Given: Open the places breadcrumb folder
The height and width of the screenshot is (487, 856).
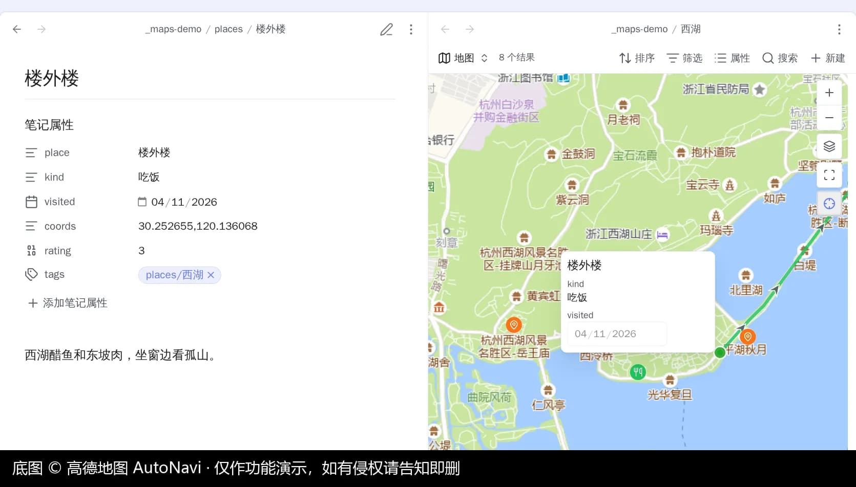Looking at the screenshot, I should tap(228, 29).
